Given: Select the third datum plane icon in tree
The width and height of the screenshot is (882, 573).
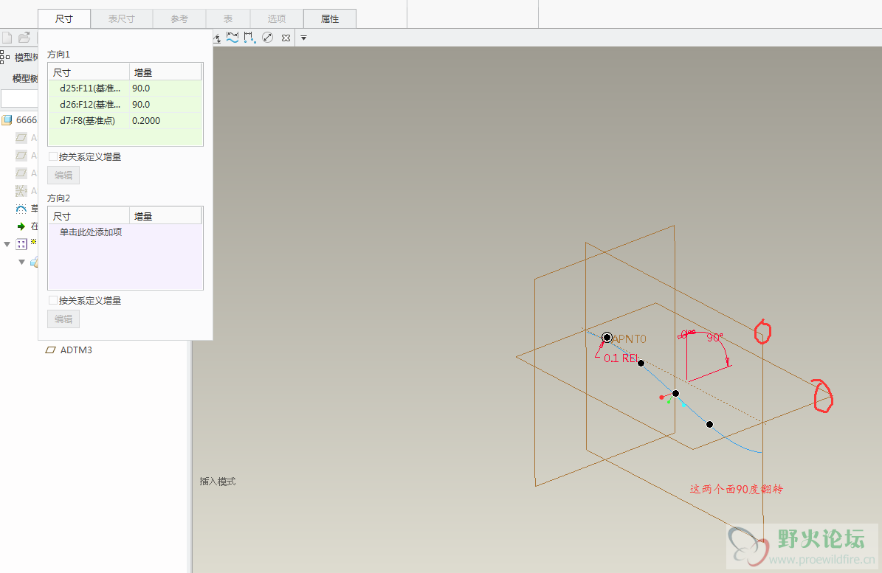Looking at the screenshot, I should pos(21,173).
